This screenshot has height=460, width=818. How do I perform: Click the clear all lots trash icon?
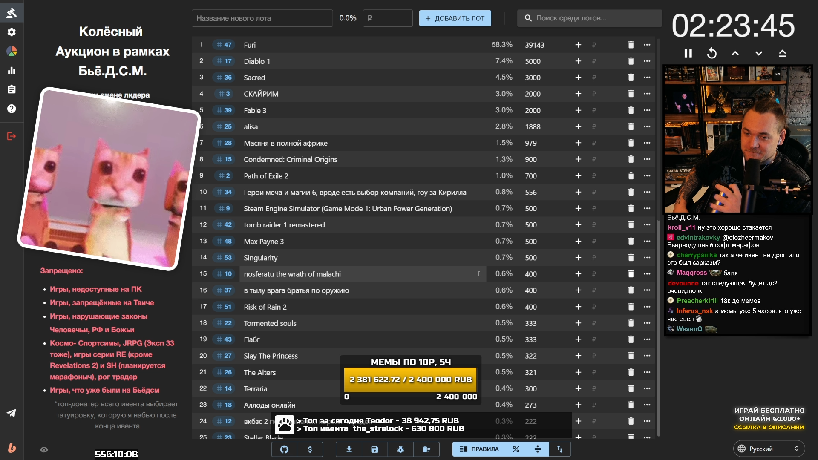pyautogui.click(x=426, y=449)
